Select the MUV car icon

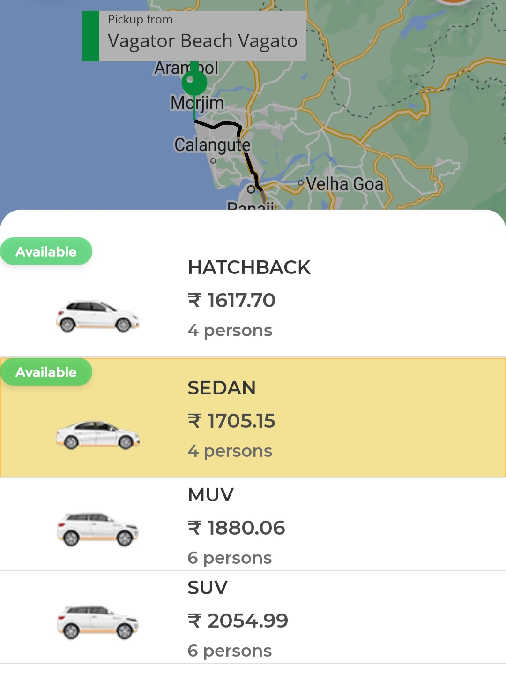coord(97,529)
